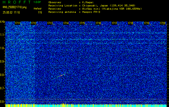Click the 1713 time marker

(x=50, y=23)
